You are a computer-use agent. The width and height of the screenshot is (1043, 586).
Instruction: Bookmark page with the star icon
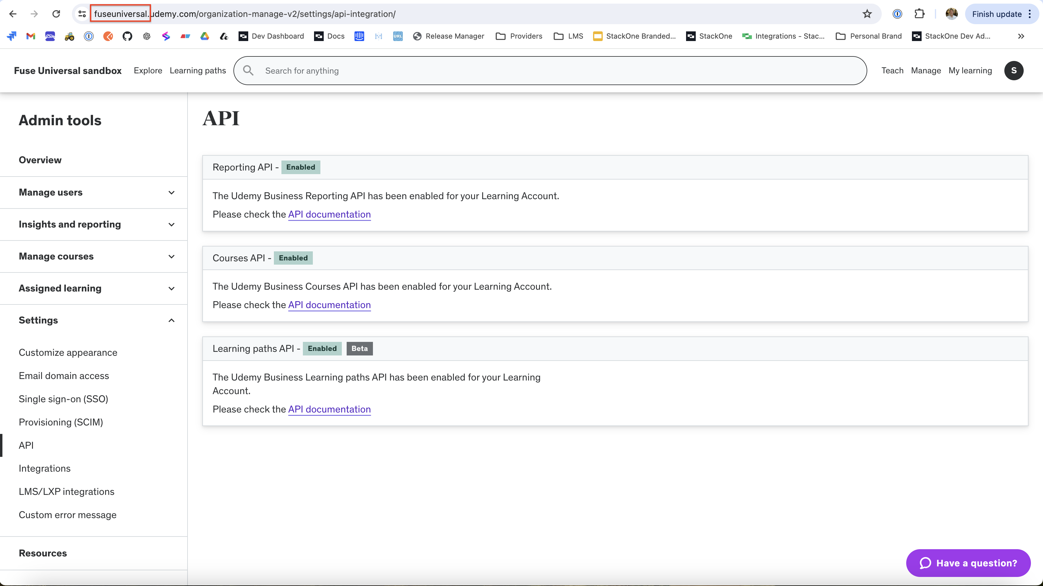(x=867, y=14)
